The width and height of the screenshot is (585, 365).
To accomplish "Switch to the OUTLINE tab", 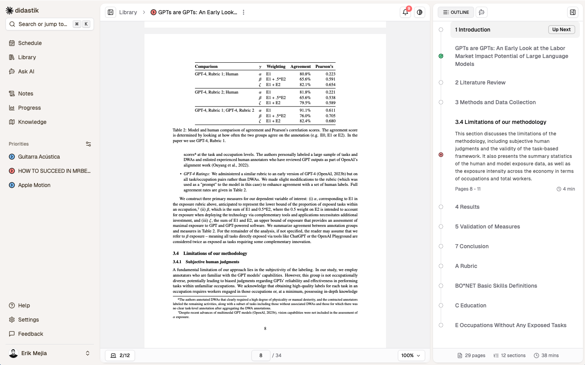I will click(456, 12).
